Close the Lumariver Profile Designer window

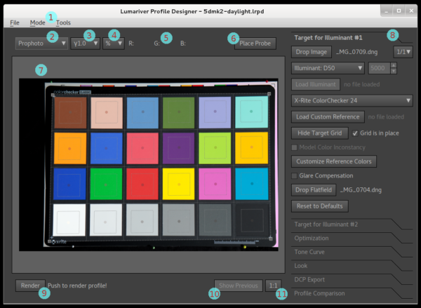point(411,11)
